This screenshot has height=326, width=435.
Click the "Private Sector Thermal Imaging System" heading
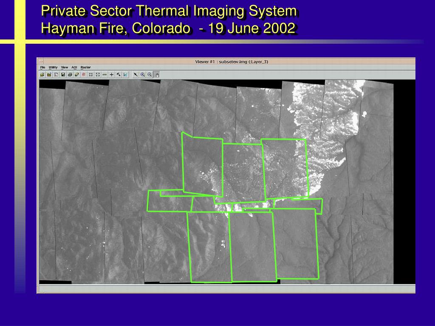[x=169, y=11]
